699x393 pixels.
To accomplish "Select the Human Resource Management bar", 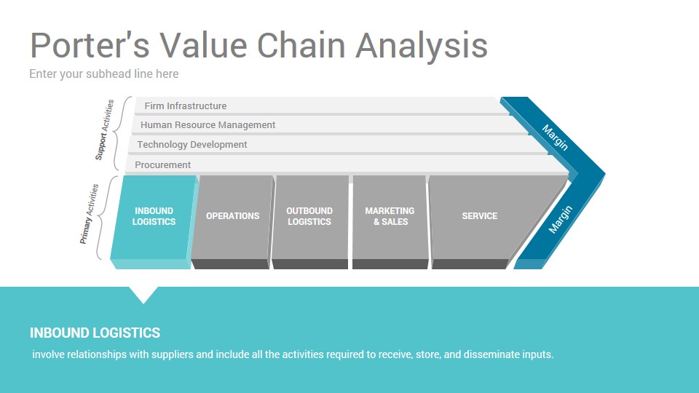I will (x=329, y=124).
